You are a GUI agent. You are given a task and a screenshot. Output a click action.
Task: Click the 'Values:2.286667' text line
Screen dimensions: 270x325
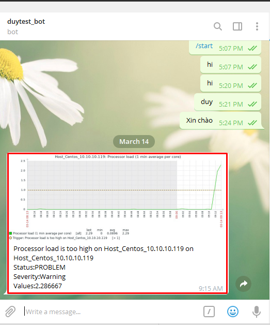click(38, 286)
